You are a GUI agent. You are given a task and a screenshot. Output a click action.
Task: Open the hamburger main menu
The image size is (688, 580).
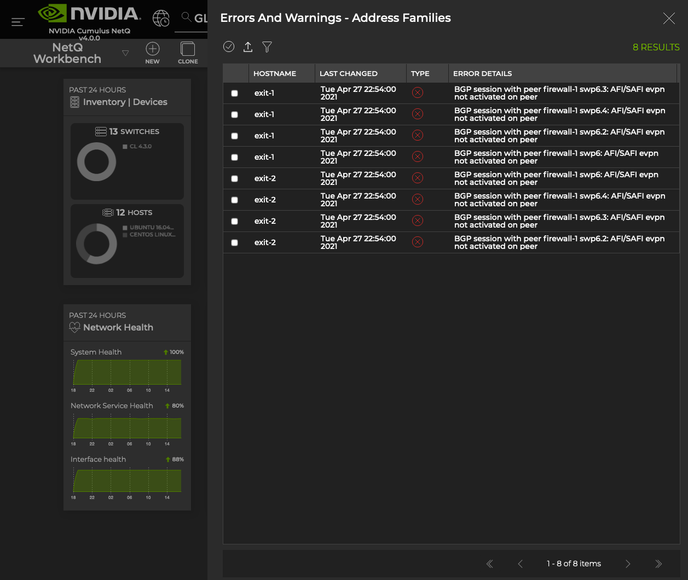pyautogui.click(x=18, y=22)
